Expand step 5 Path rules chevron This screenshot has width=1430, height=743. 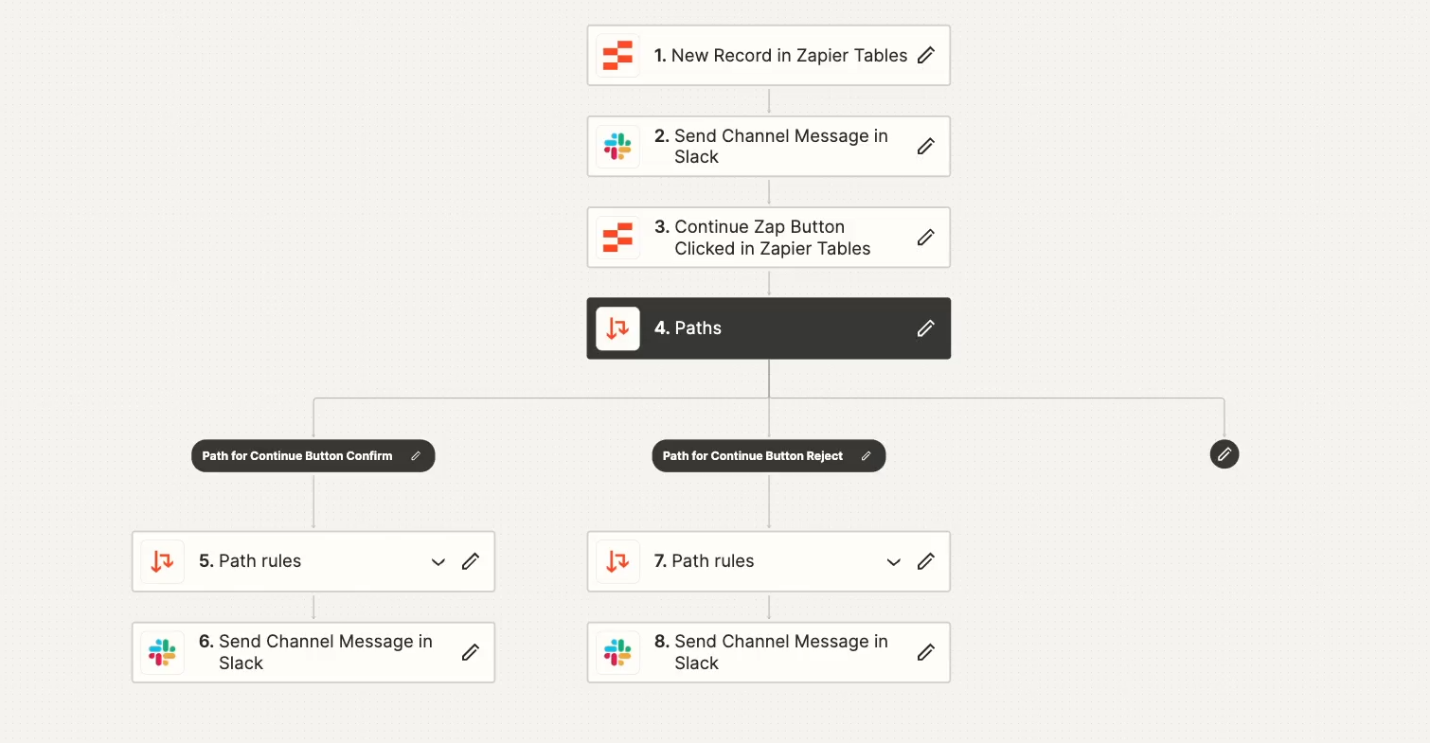point(438,562)
